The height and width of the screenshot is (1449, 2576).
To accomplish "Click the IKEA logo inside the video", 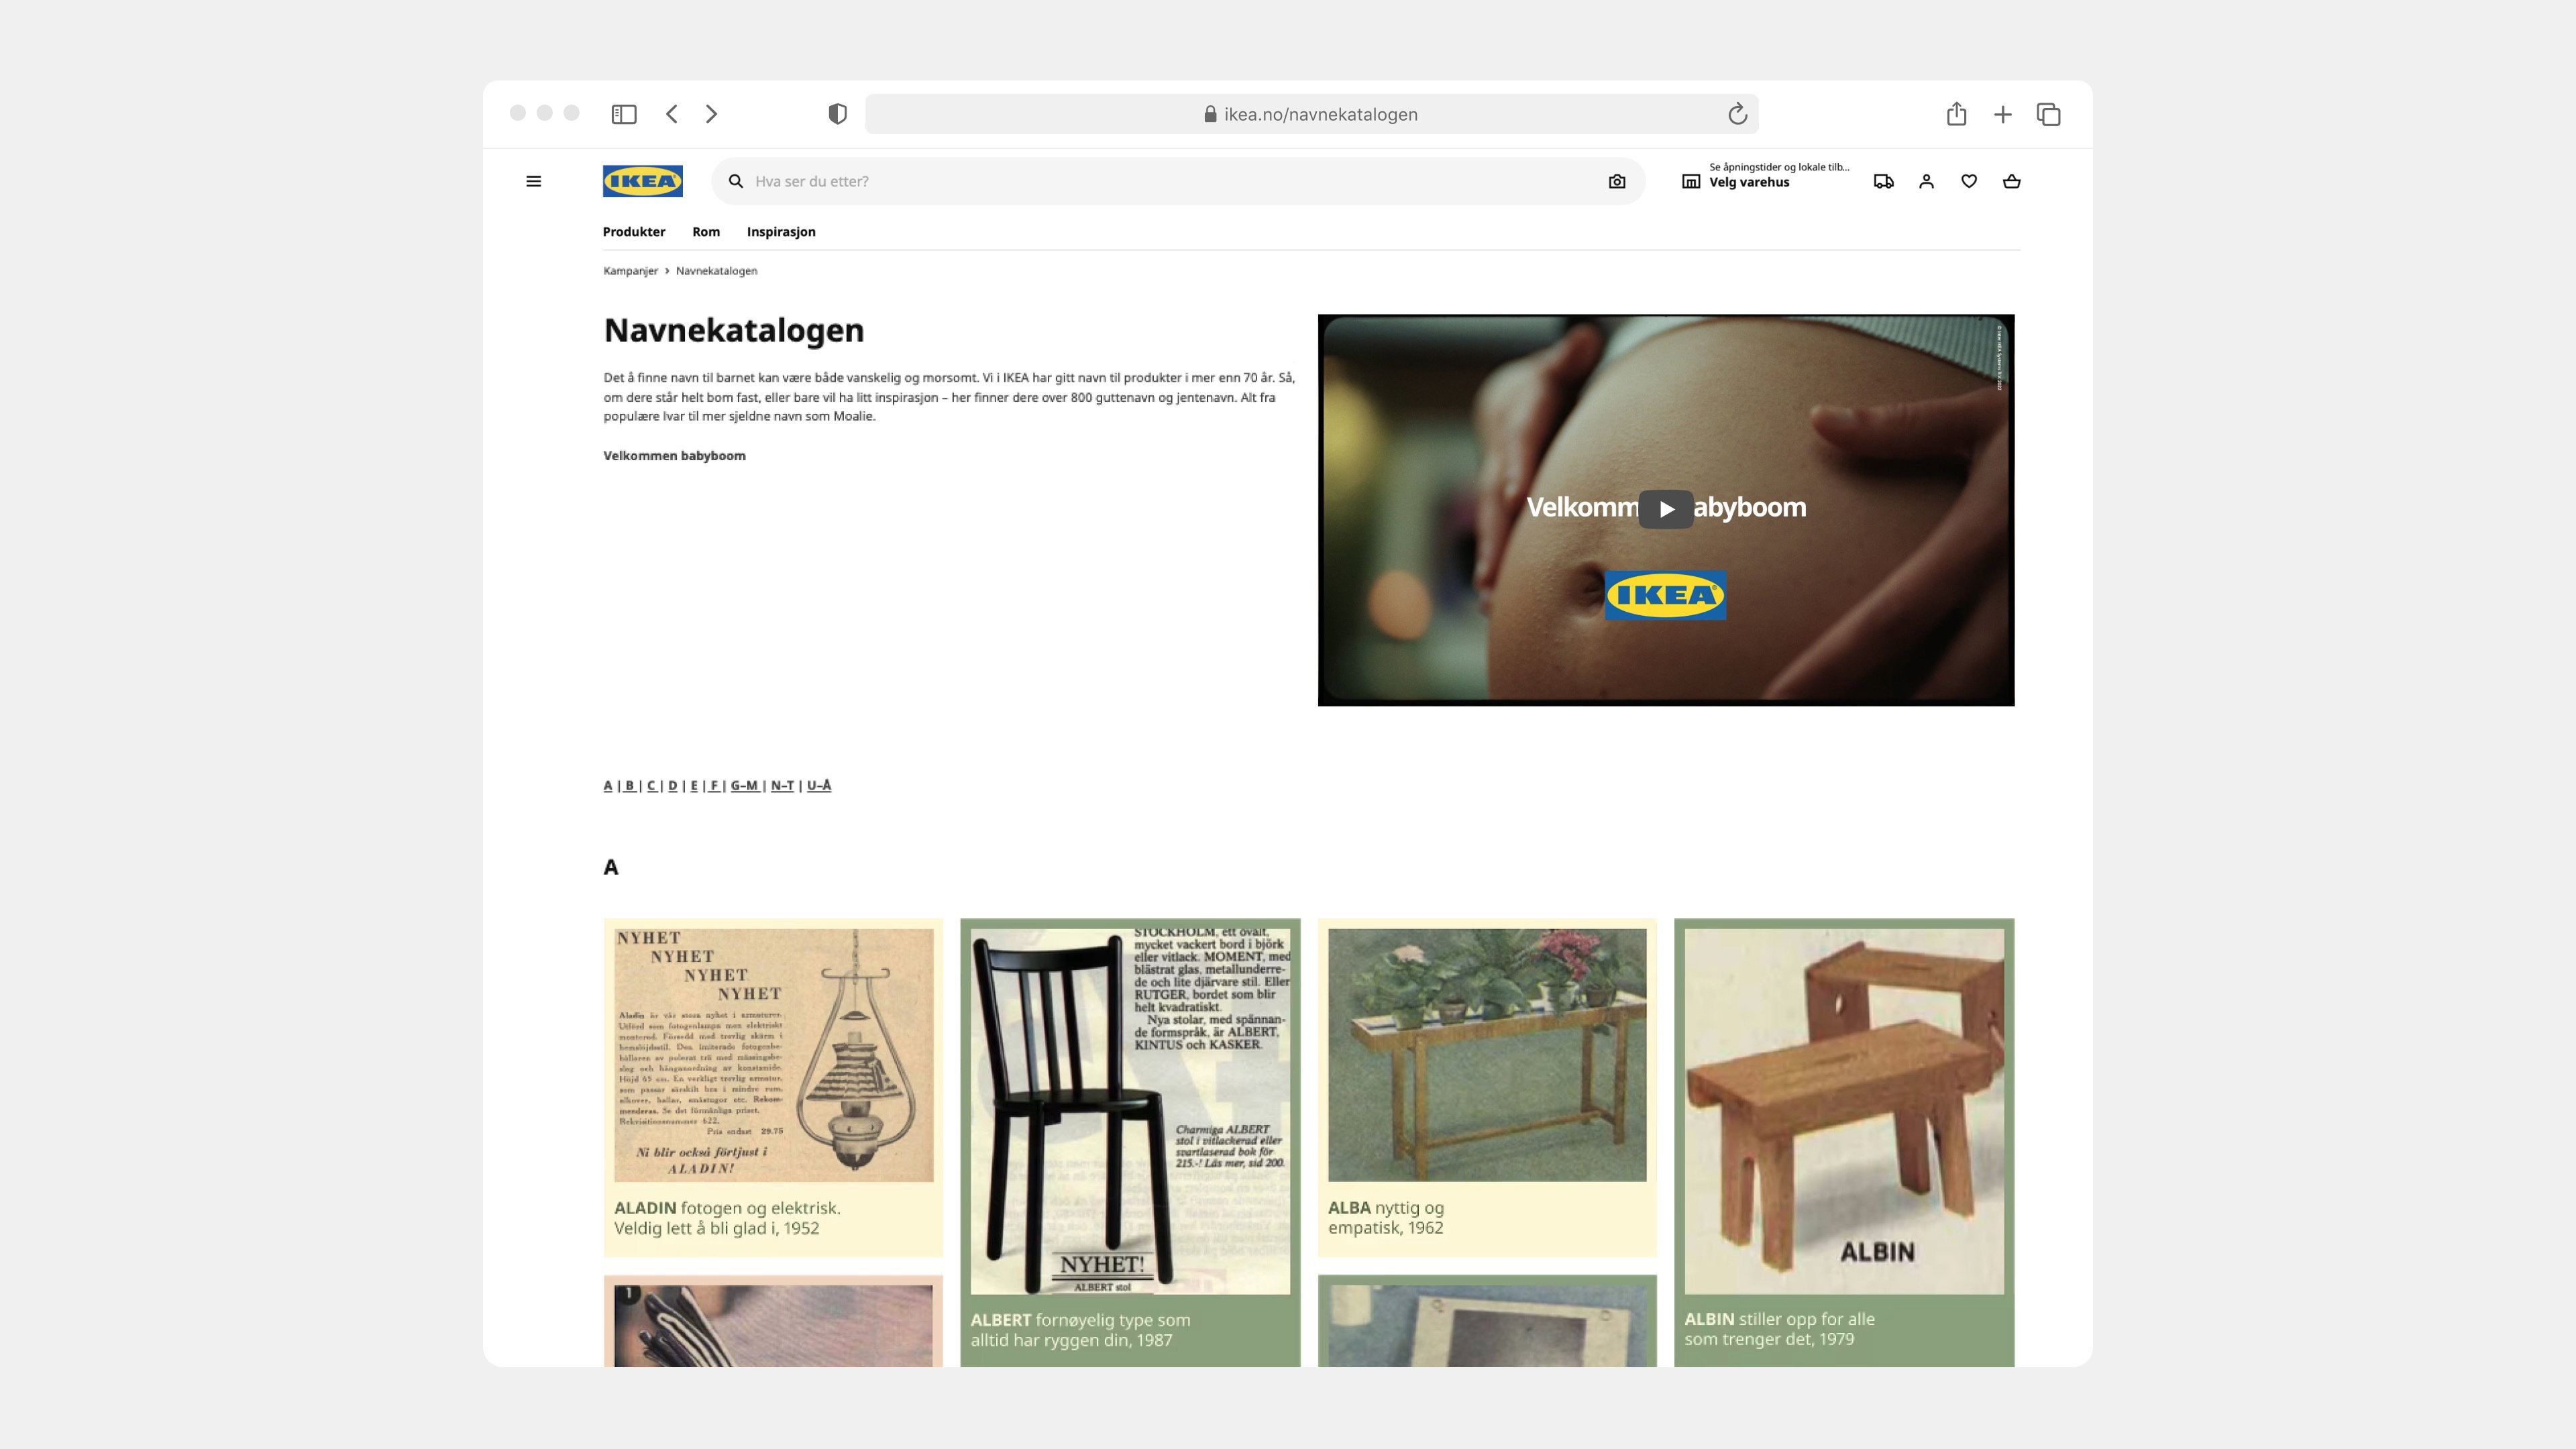I will pyautogui.click(x=1665, y=595).
